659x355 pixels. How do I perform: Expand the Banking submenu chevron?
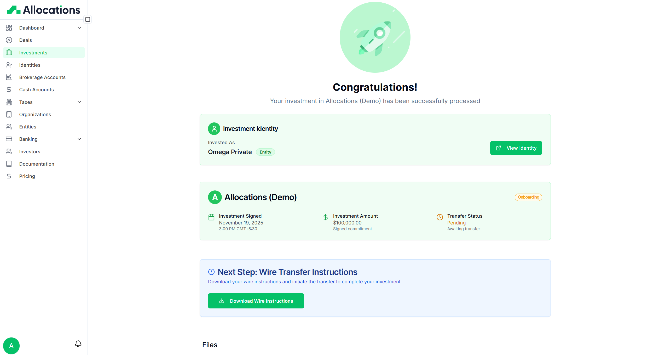tap(79, 139)
